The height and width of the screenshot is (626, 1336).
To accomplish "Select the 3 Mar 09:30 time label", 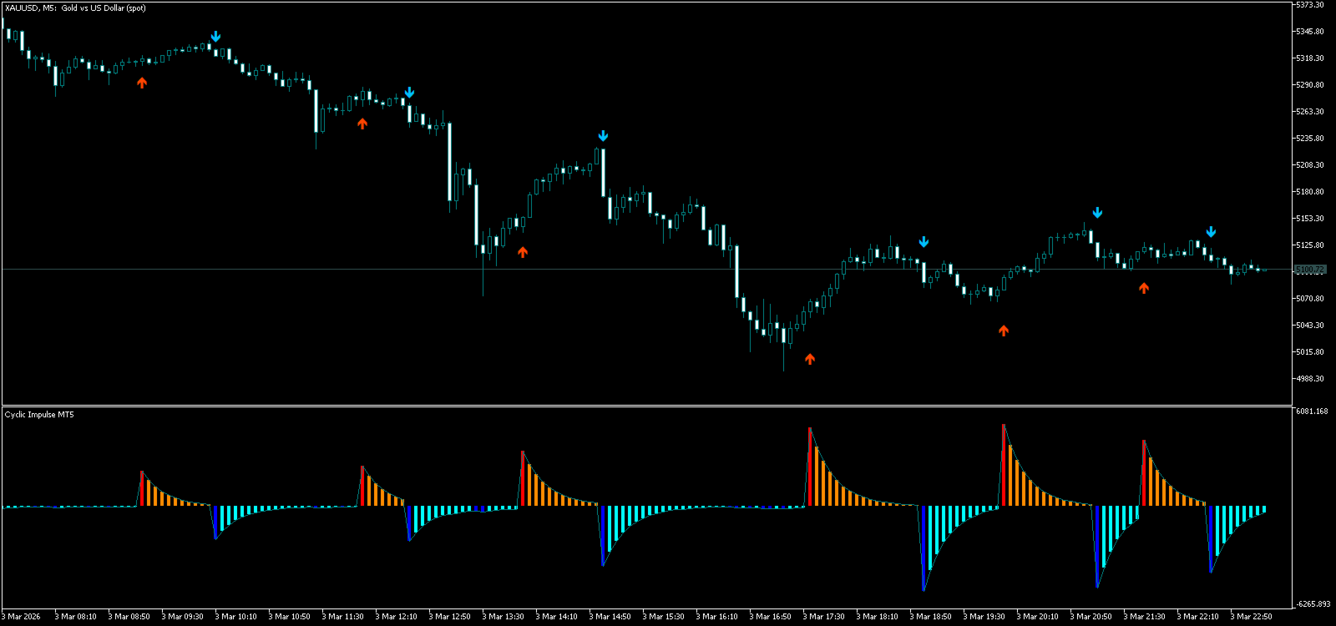I will (183, 617).
